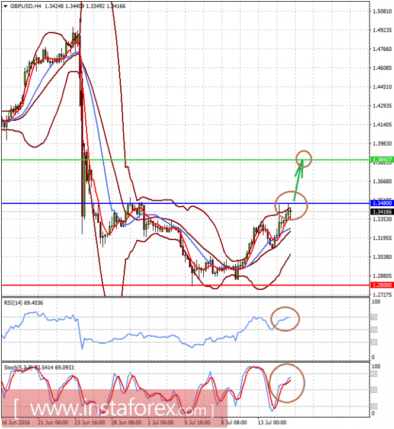Click the 1.42935 price axis value
This screenshot has height=429, width=394.
382,105
